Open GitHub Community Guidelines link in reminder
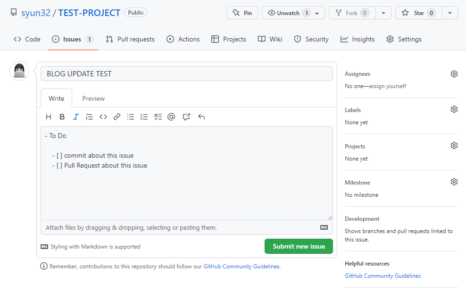The image size is (466, 290). point(241,266)
